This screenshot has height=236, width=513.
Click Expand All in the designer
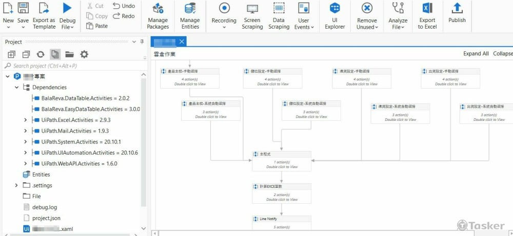click(476, 54)
